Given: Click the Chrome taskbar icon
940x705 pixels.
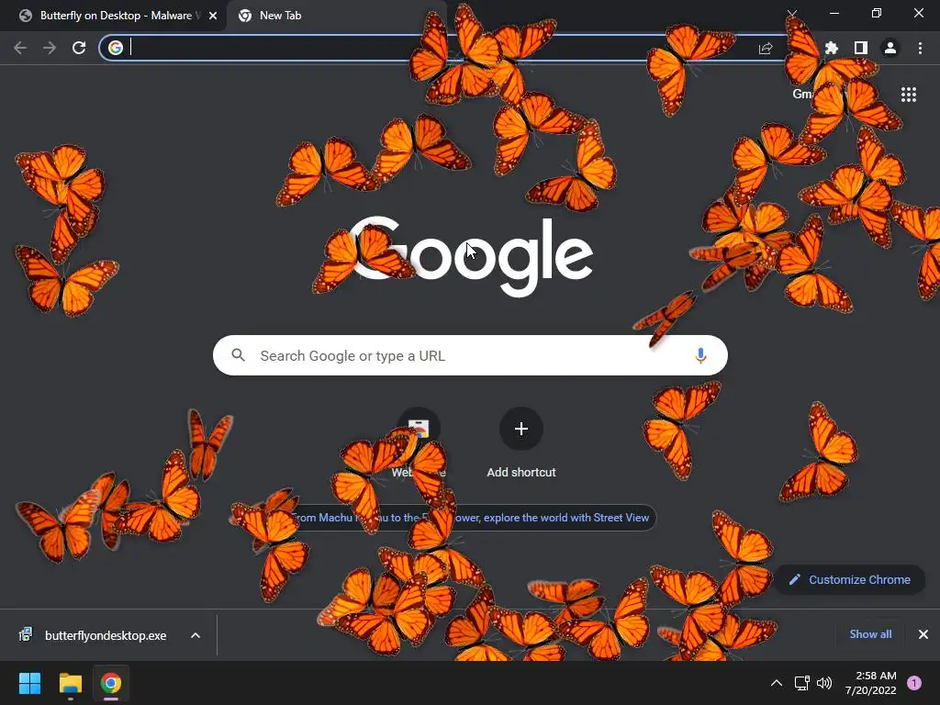Looking at the screenshot, I should coord(111,683).
